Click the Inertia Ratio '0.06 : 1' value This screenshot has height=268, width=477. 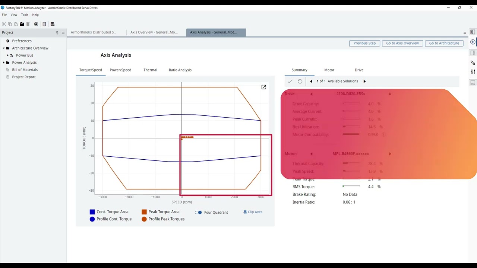(349, 202)
